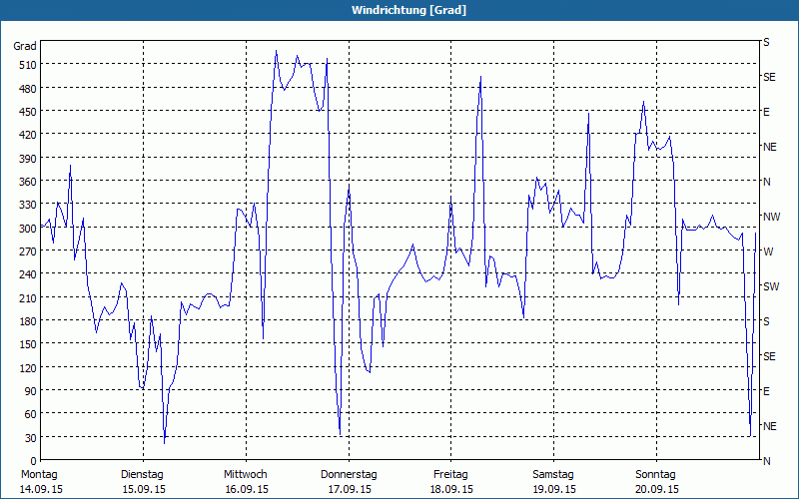Image resolution: width=799 pixels, height=499 pixels.
Task: Click the chart title 'Windrichtung [Grad]'
Action: coord(408,10)
